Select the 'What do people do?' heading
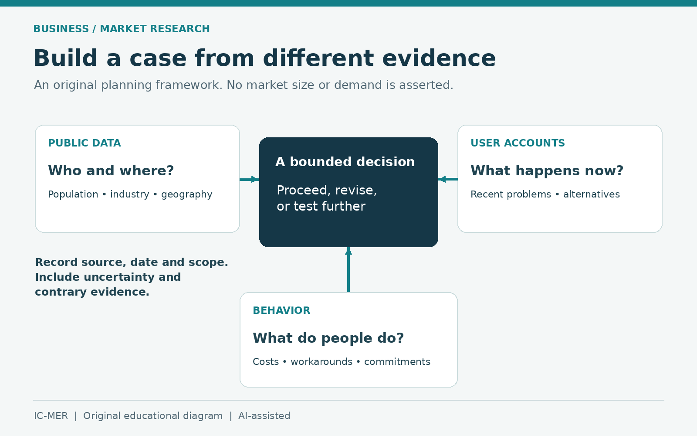Screen dimensions: 697x436 click(328, 338)
